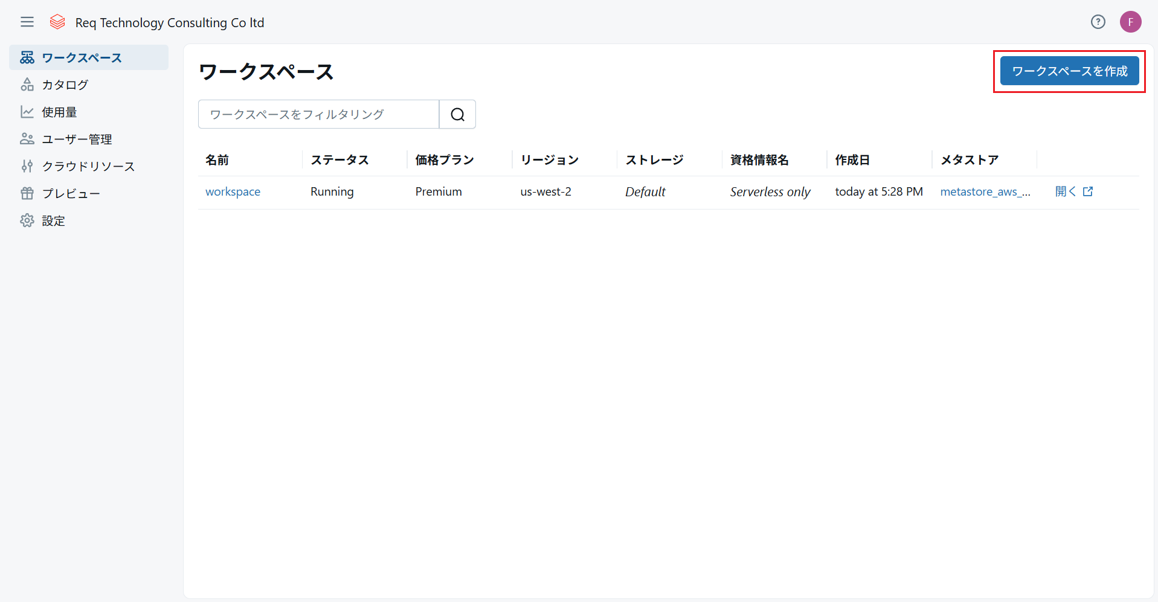The height and width of the screenshot is (602, 1158).
Task: Focus the workspace filter input field
Action: [318, 114]
